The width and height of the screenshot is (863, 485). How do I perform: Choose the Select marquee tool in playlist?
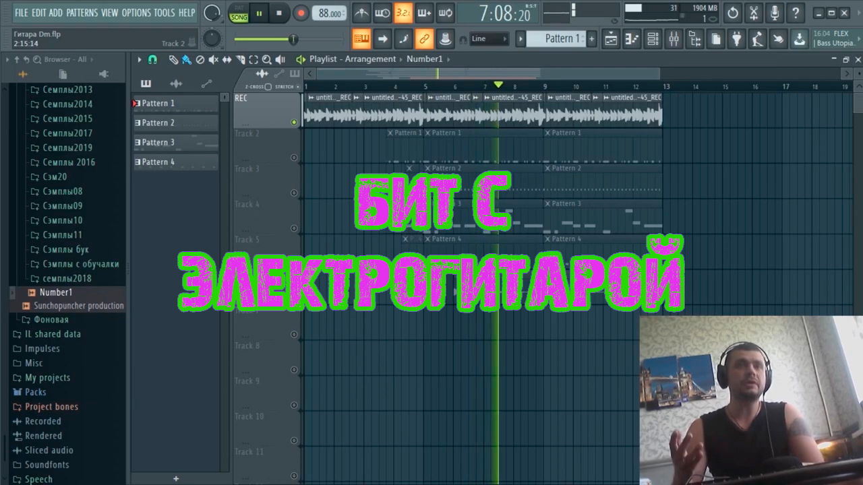(x=254, y=59)
